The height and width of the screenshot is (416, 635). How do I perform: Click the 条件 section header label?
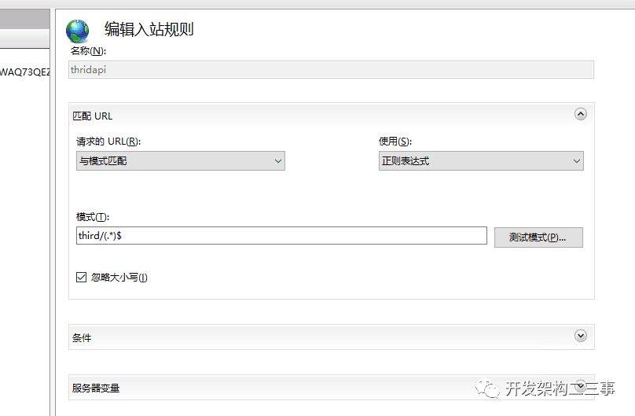click(x=82, y=338)
